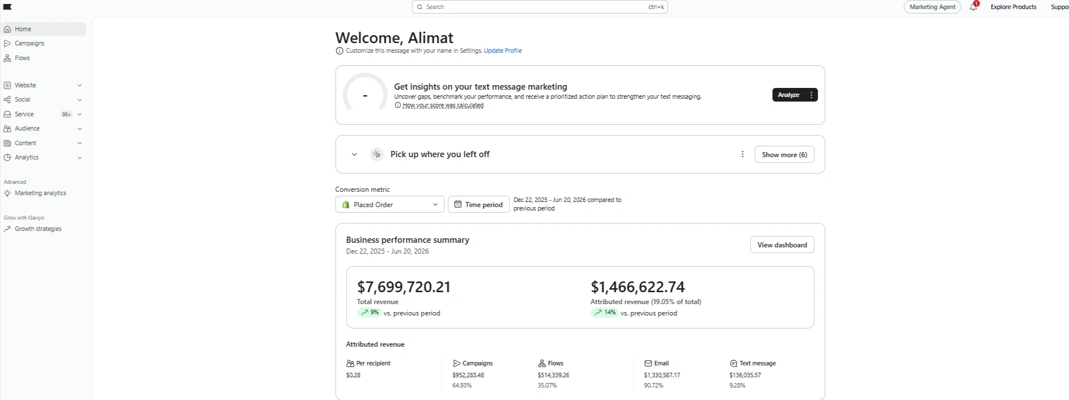This screenshot has height=400, width=1069.
Task: Click the Audience people icon
Action: click(7, 129)
